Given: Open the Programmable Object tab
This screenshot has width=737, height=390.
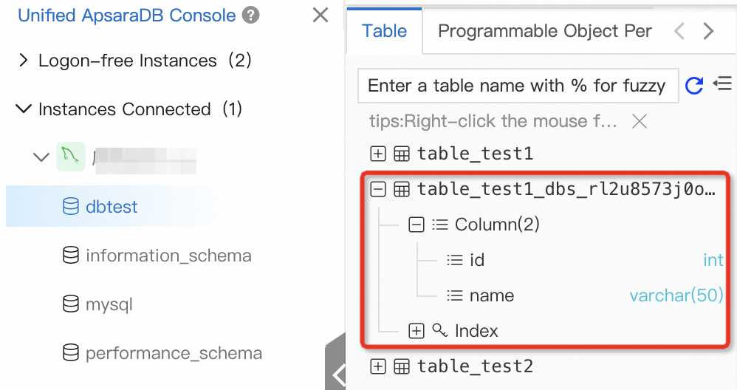Looking at the screenshot, I should [x=544, y=31].
